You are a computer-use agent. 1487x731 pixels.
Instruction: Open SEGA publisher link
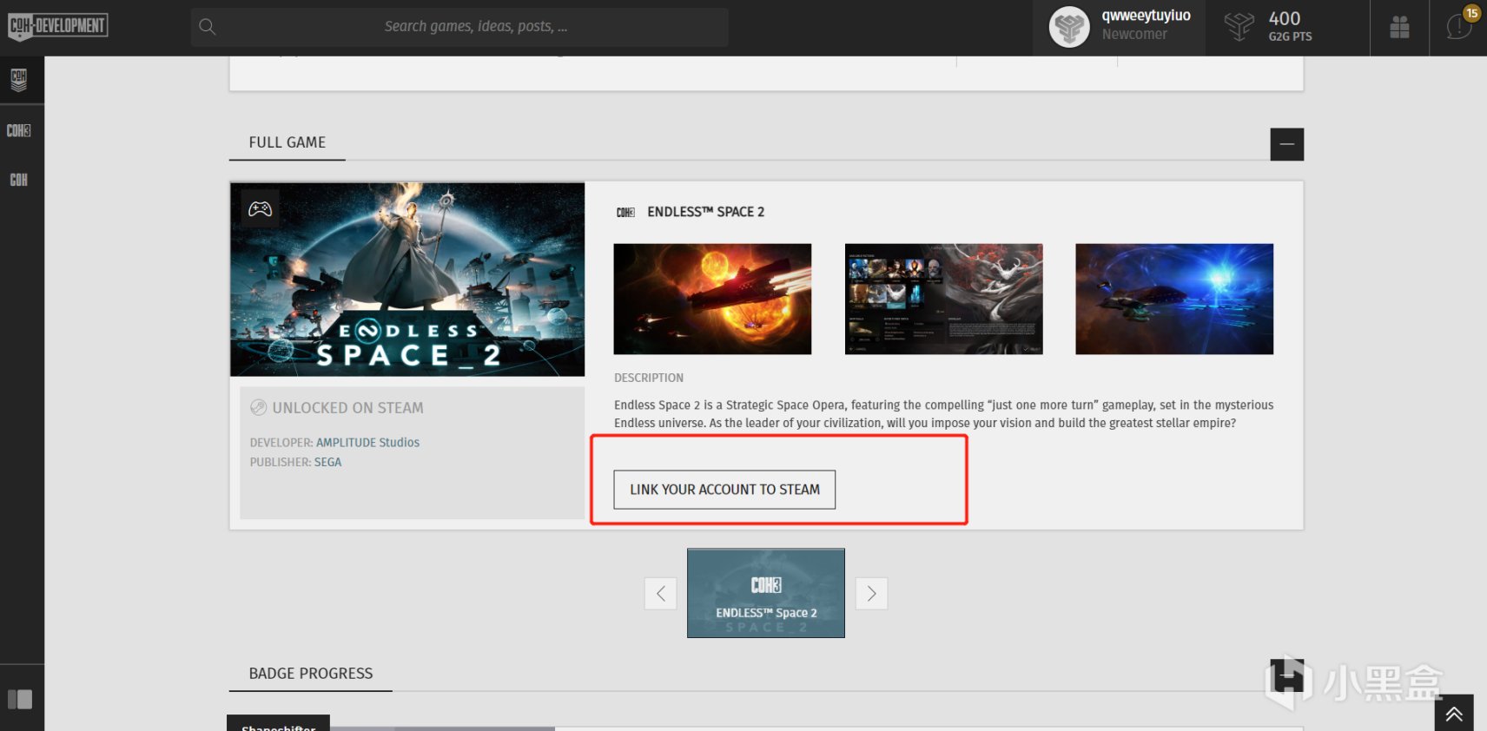[327, 463]
